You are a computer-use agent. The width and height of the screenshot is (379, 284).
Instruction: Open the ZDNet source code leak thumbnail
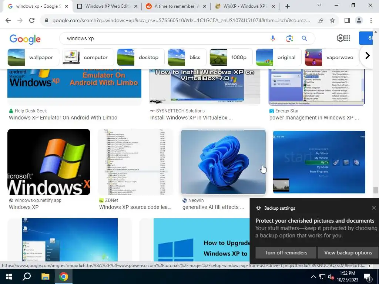tap(135, 162)
